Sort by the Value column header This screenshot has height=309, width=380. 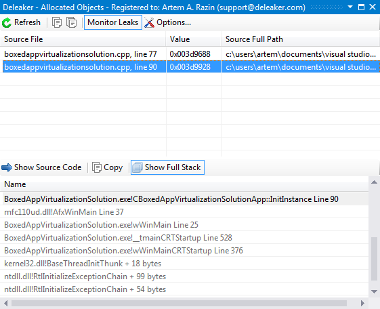pyautogui.click(x=194, y=39)
